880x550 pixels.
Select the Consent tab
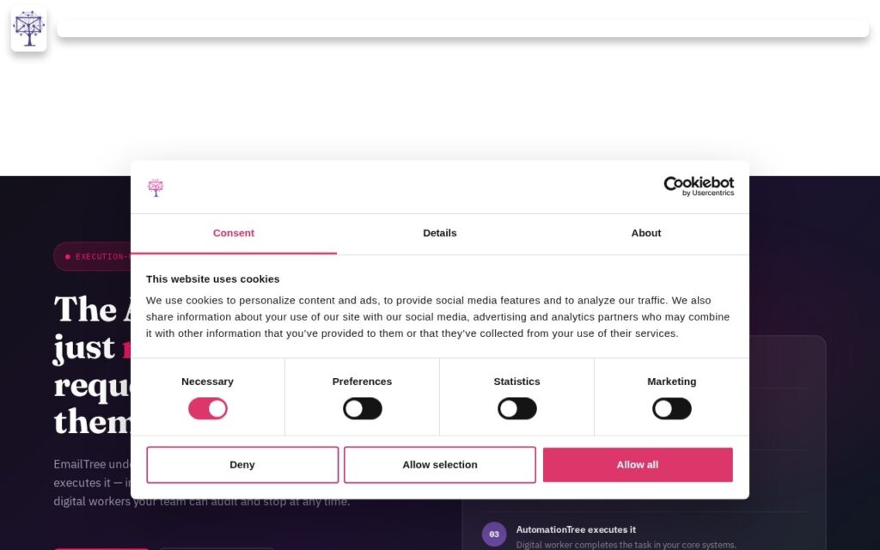point(234,234)
